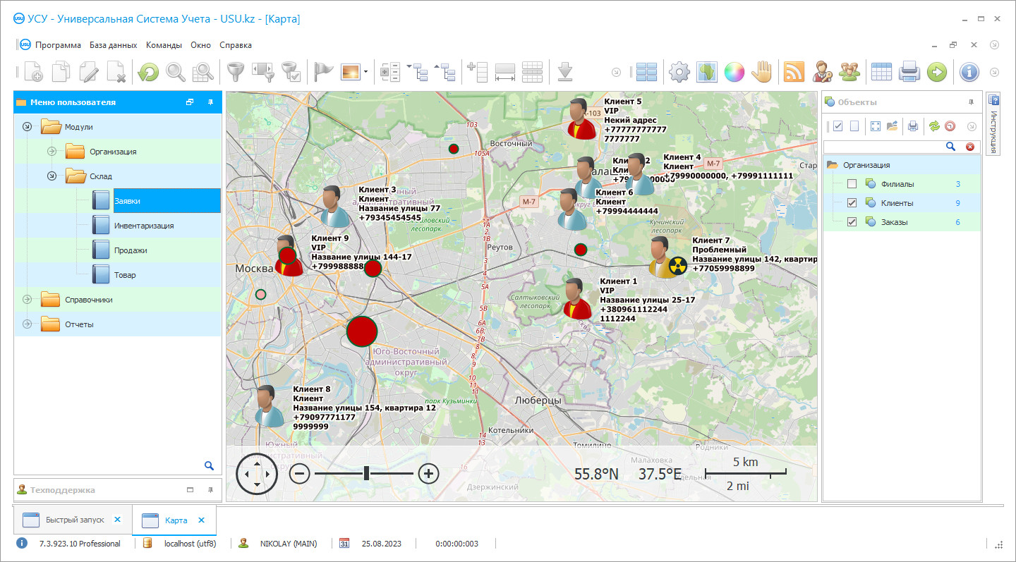This screenshot has width=1016, height=562.
Task: Click the hand icon in toolbar
Action: click(x=762, y=71)
